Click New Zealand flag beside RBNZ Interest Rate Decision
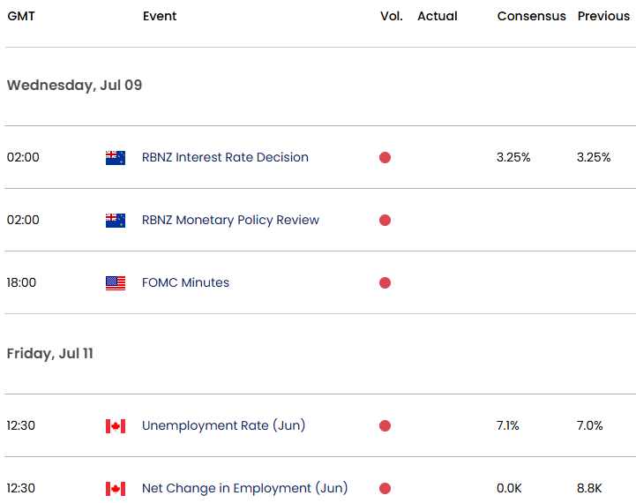636x503 pixels. pos(115,158)
